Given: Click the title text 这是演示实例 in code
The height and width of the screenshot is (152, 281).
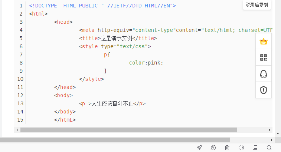Looking at the screenshot, I should click(117, 38).
